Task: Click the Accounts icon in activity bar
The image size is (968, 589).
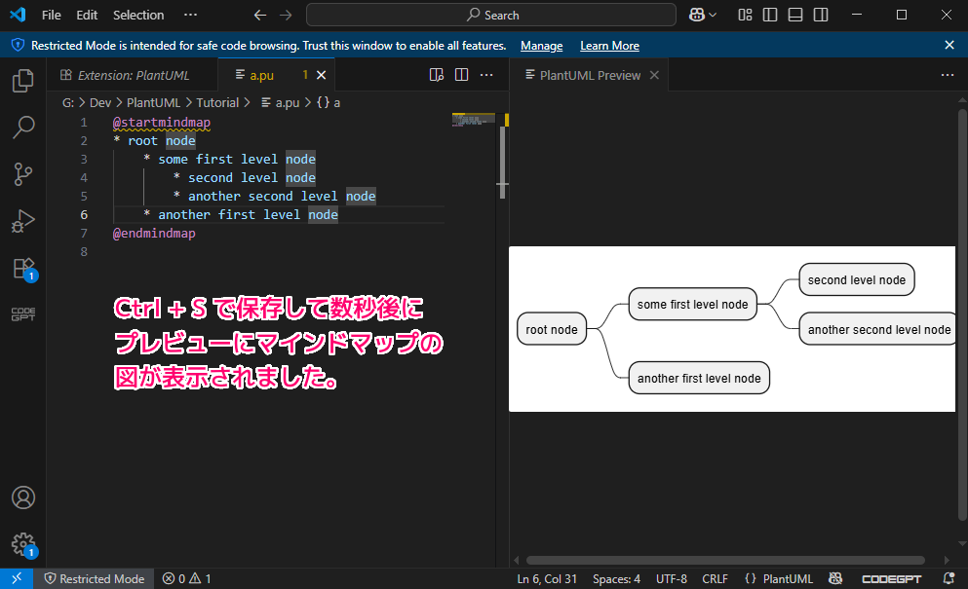Action: pyautogui.click(x=23, y=497)
